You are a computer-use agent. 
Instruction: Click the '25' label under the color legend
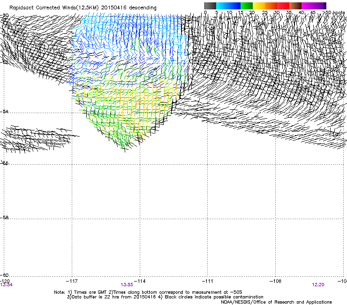[265, 12]
